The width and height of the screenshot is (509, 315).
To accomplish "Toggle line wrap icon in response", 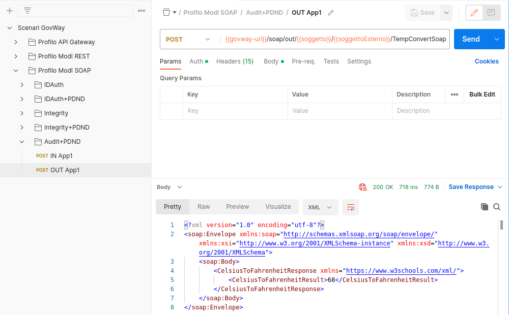I will click(351, 207).
